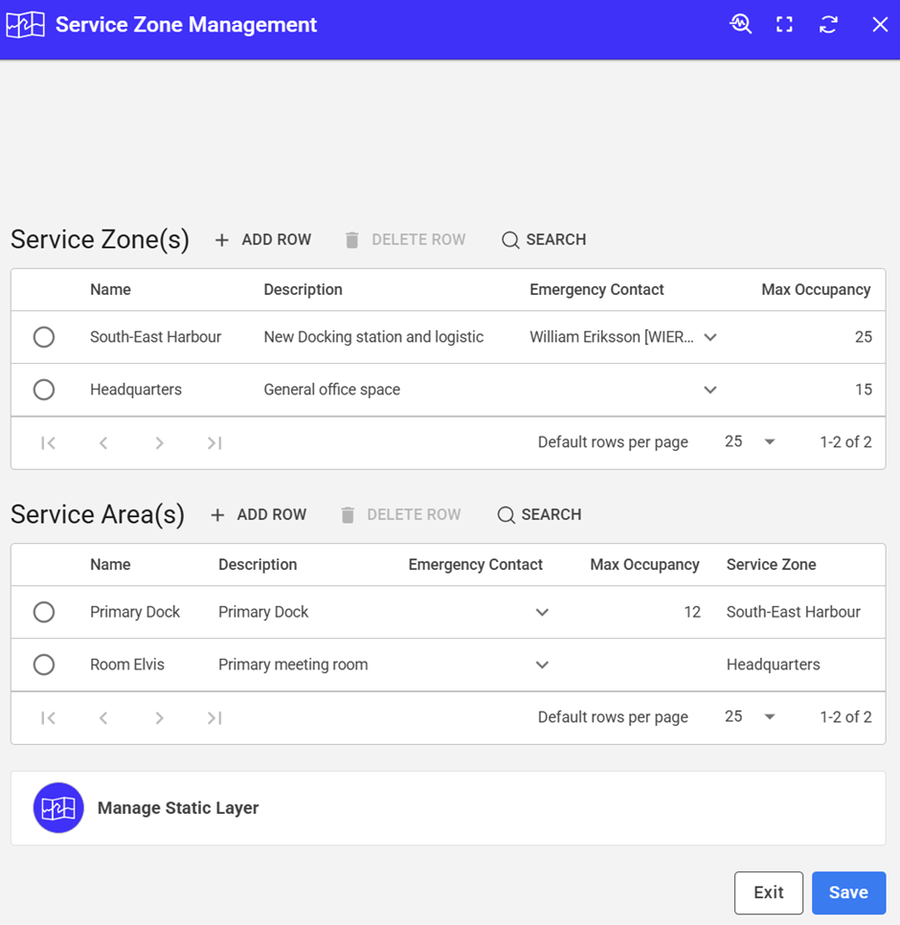900x925 pixels.
Task: Expand Emergency Contact dropdown for Primary Dock
Action: [x=542, y=612]
